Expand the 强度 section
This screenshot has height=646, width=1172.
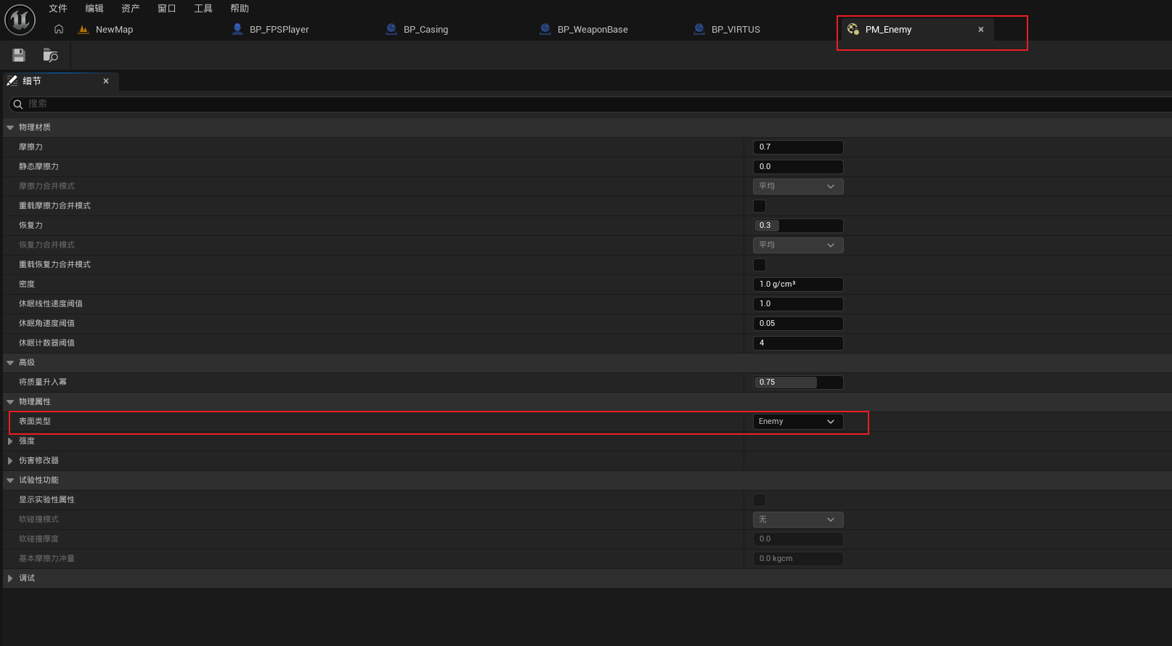(10, 441)
